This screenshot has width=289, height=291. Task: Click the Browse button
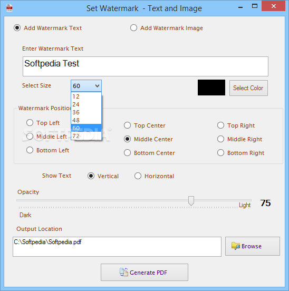tap(253, 246)
